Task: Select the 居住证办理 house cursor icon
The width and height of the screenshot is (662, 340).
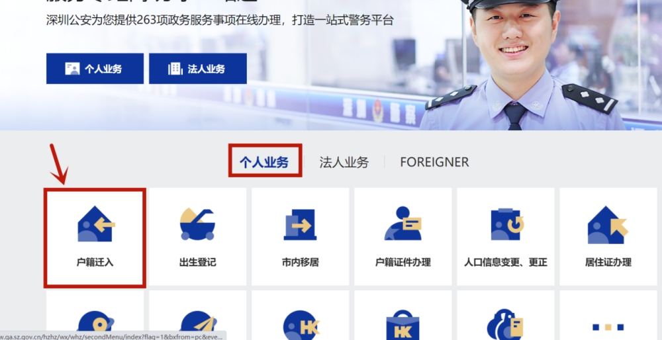Action: [x=608, y=224]
